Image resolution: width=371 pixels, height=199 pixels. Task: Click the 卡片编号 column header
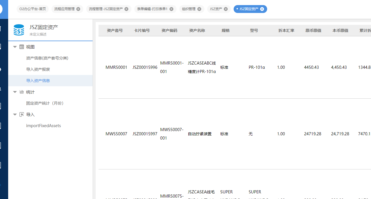coord(142,30)
